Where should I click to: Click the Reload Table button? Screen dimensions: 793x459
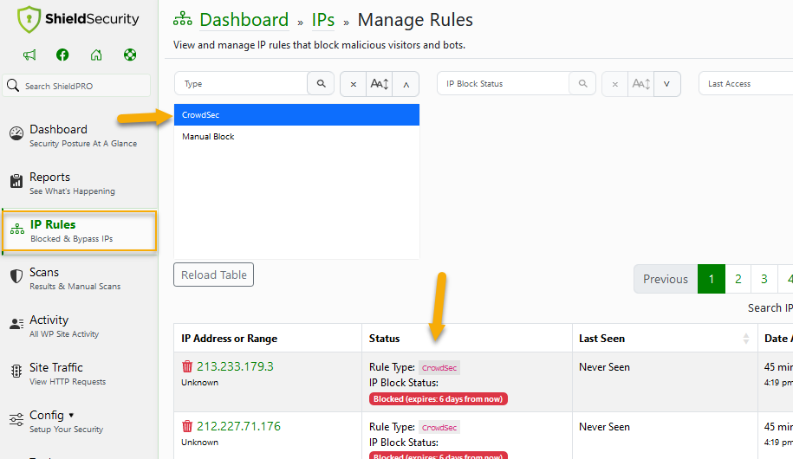(213, 275)
